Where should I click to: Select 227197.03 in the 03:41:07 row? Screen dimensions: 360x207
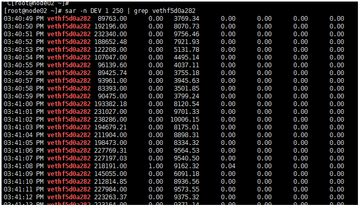tap(111, 158)
